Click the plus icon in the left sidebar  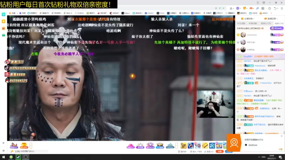(3, 143)
